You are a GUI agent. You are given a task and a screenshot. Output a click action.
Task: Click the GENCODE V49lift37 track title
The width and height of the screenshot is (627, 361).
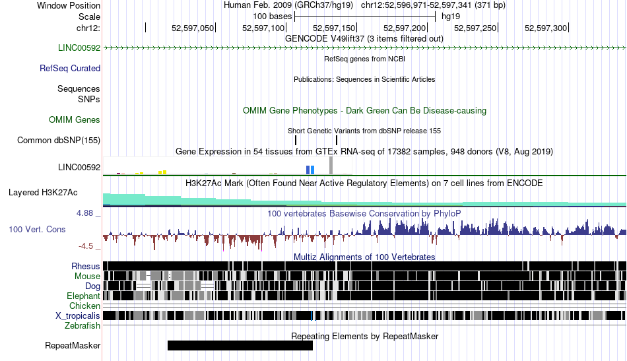364,39
